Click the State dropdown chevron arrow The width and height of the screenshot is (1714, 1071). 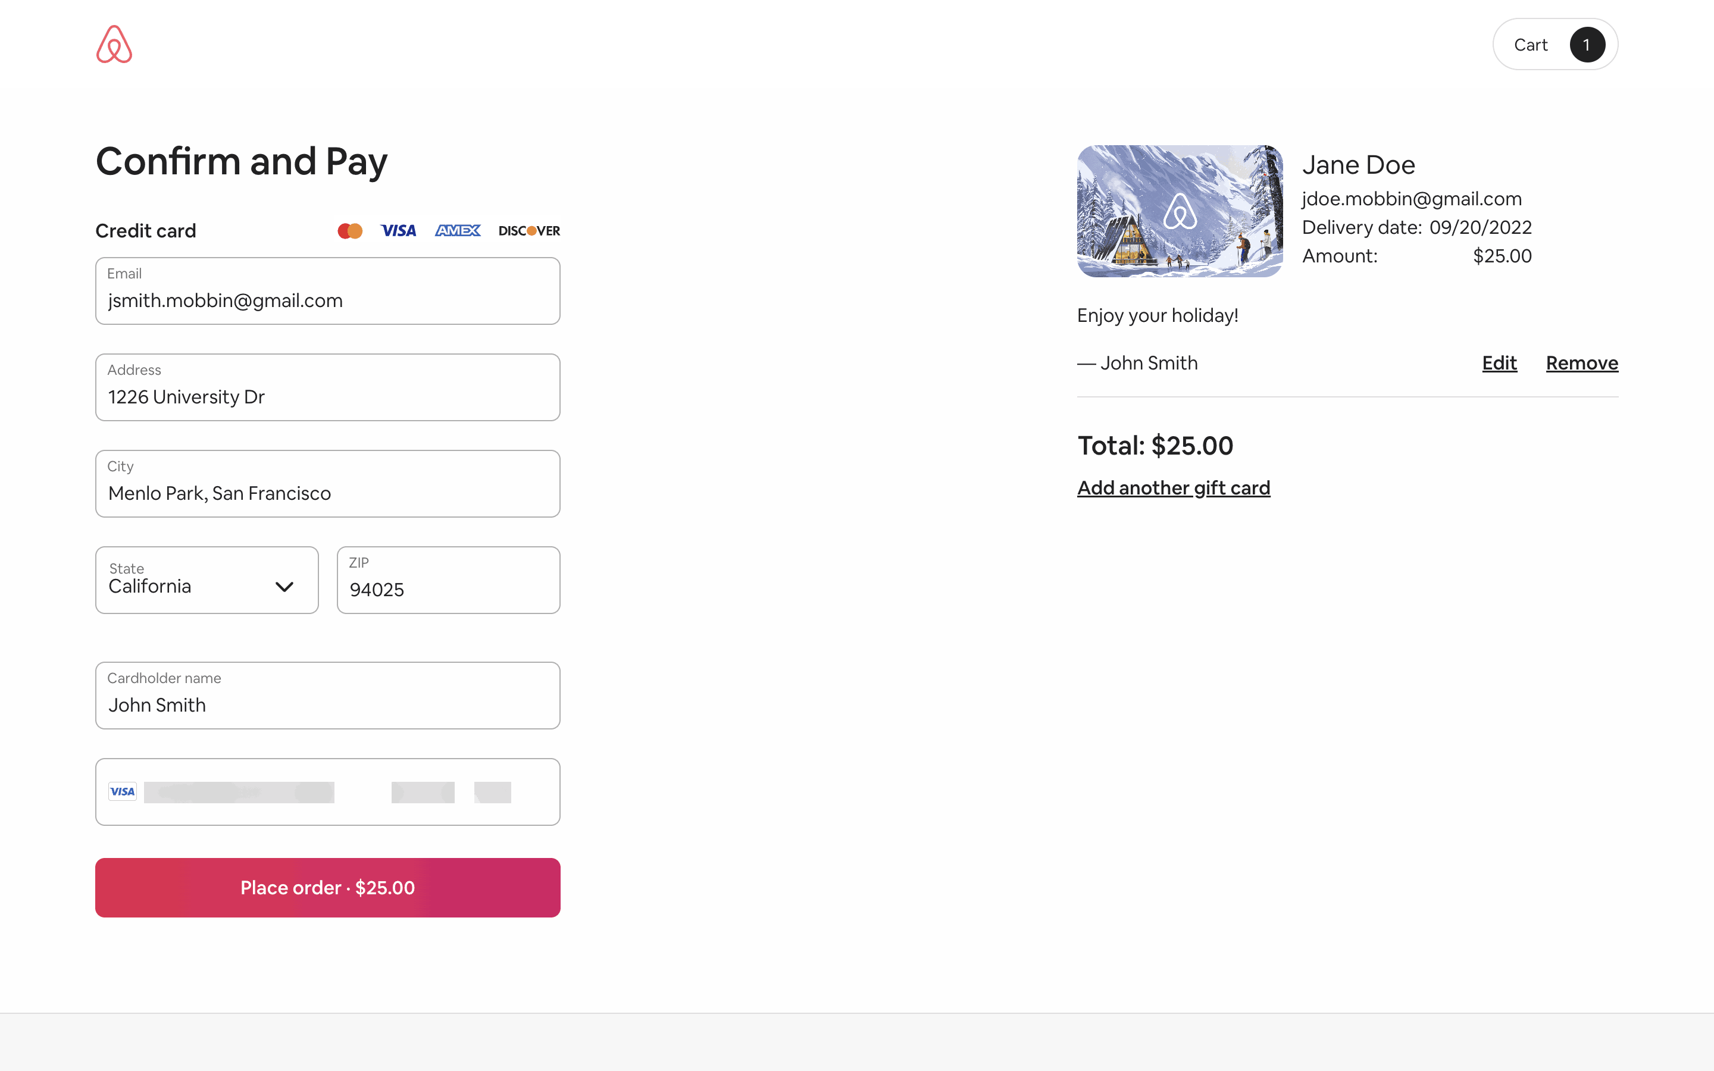tap(284, 587)
